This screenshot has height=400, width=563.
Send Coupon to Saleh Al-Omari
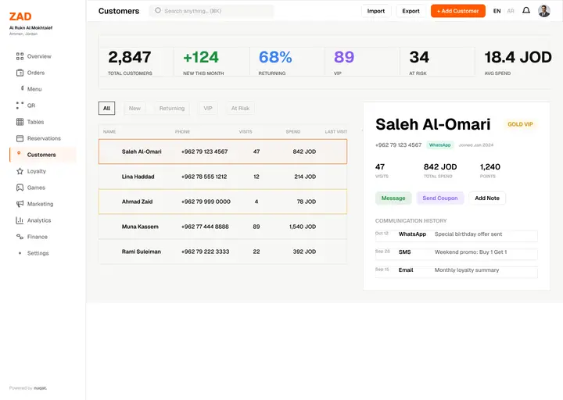pyautogui.click(x=439, y=198)
